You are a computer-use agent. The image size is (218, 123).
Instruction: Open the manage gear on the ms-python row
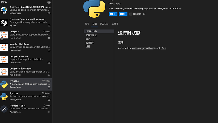(49, 100)
